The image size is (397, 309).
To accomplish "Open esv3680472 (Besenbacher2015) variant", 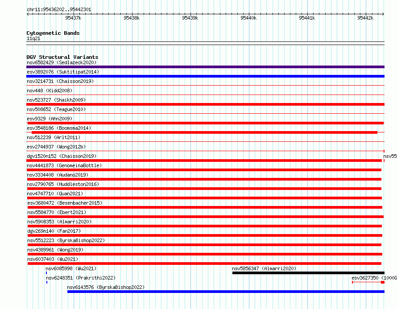I will pyautogui.click(x=65, y=203).
